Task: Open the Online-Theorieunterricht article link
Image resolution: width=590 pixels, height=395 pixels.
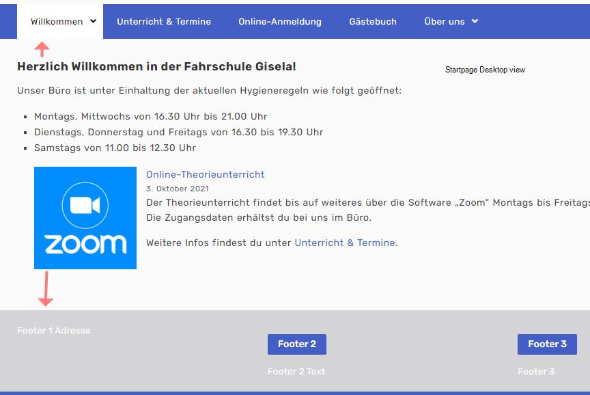Action: (x=206, y=174)
